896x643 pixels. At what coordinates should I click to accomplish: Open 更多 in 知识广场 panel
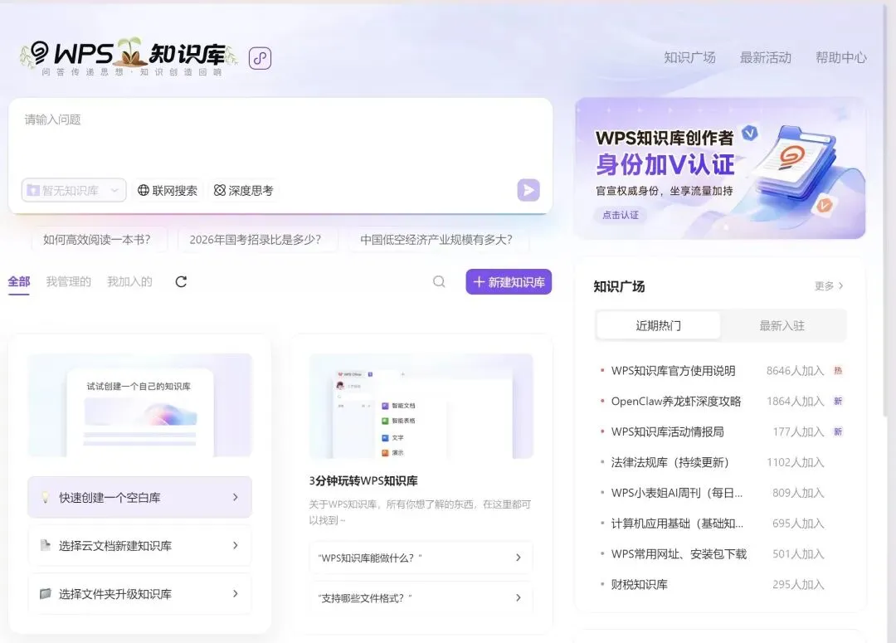point(829,285)
